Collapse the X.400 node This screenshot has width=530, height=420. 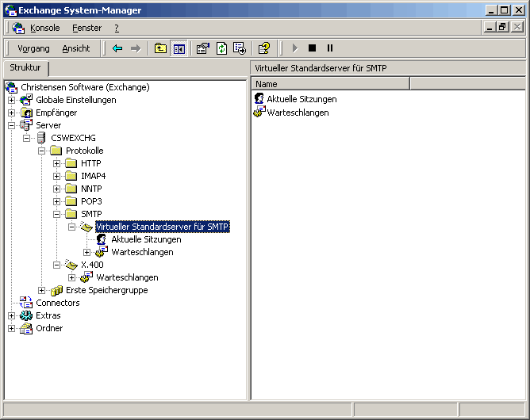(x=56, y=265)
